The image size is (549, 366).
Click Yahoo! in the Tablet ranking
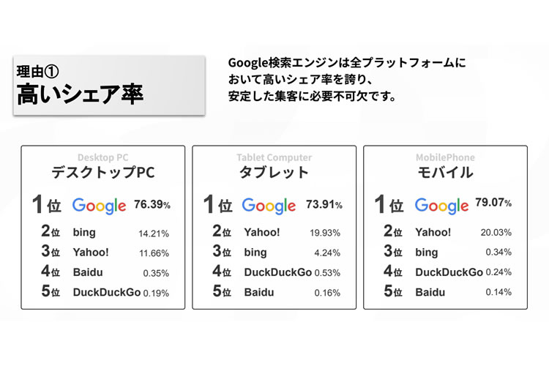click(x=262, y=233)
